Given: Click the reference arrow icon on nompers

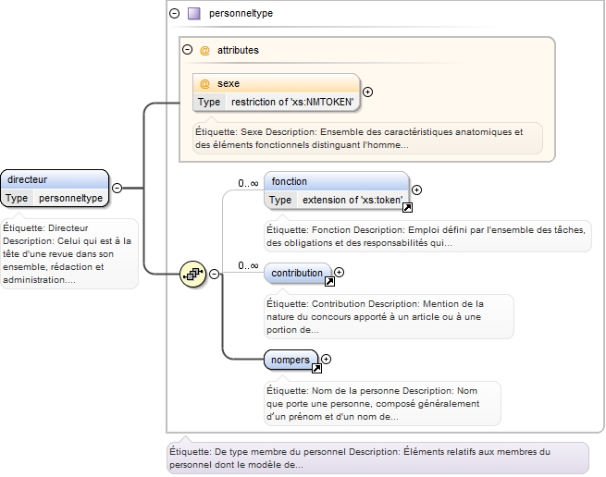Looking at the screenshot, I should [x=315, y=367].
